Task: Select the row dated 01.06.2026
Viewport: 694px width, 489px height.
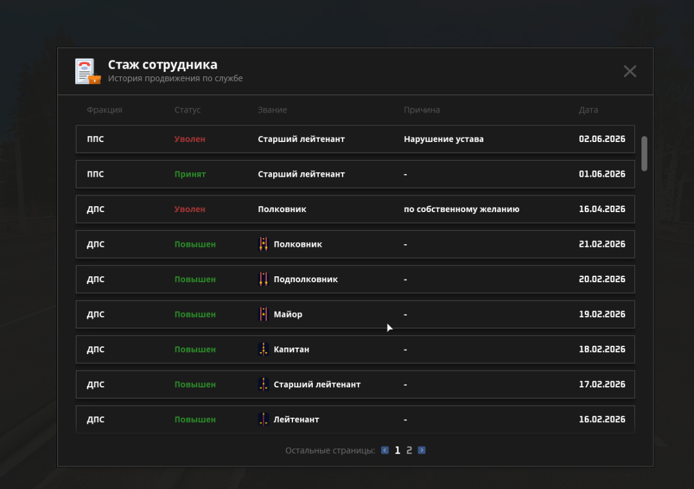Action: pos(355,174)
